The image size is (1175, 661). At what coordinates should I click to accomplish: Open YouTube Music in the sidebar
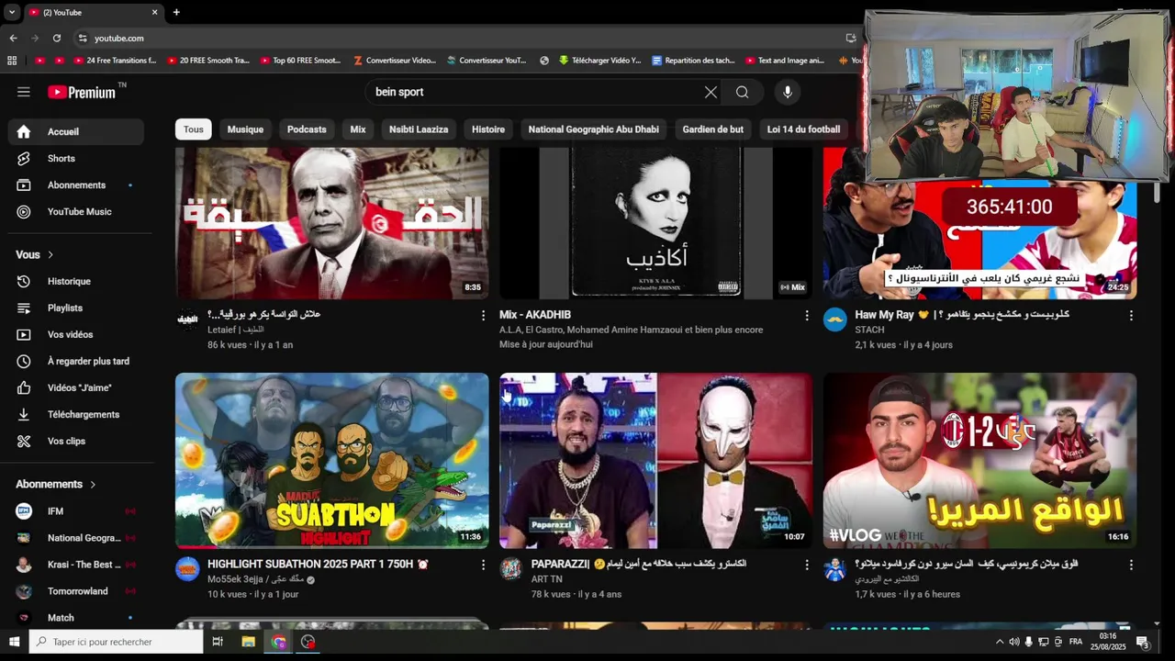point(76,211)
